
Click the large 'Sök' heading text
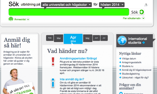click(x=14, y=4)
